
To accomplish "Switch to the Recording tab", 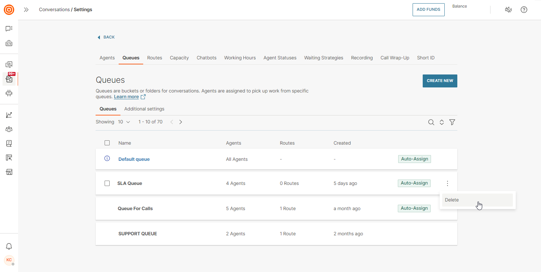I will (x=362, y=58).
